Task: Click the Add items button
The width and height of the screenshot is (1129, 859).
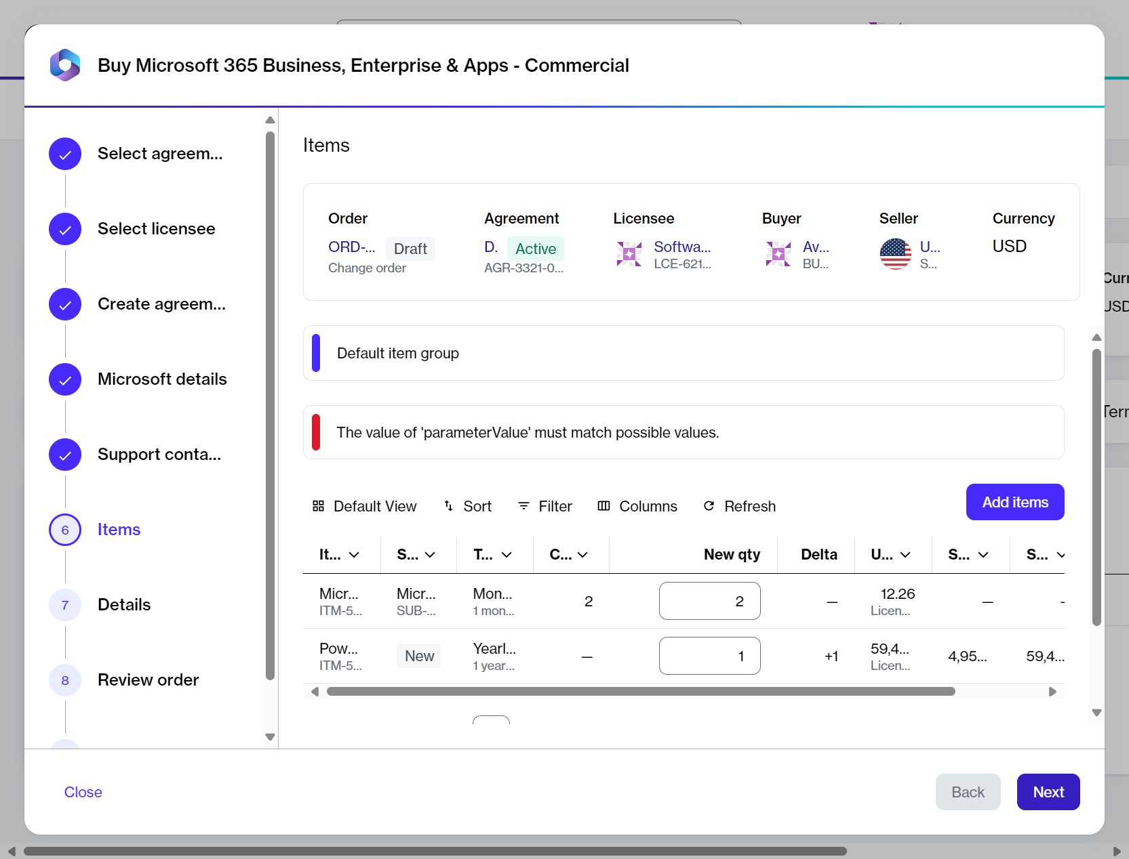Action: 1014,502
